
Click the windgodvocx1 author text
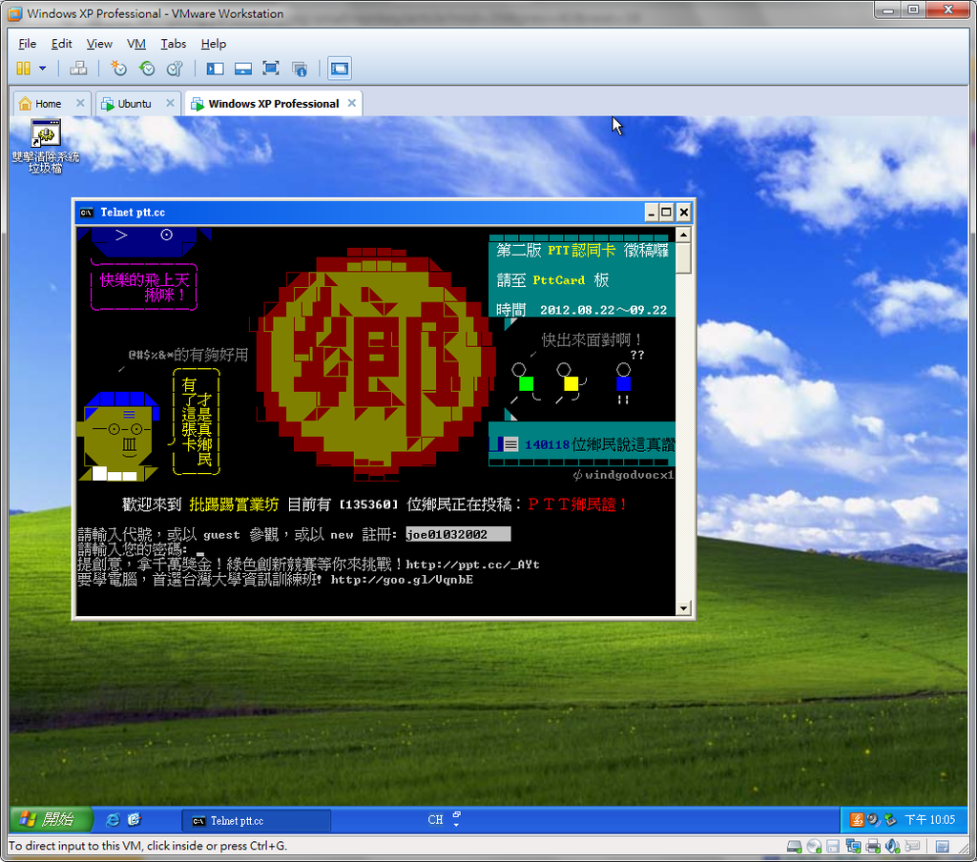(630, 475)
